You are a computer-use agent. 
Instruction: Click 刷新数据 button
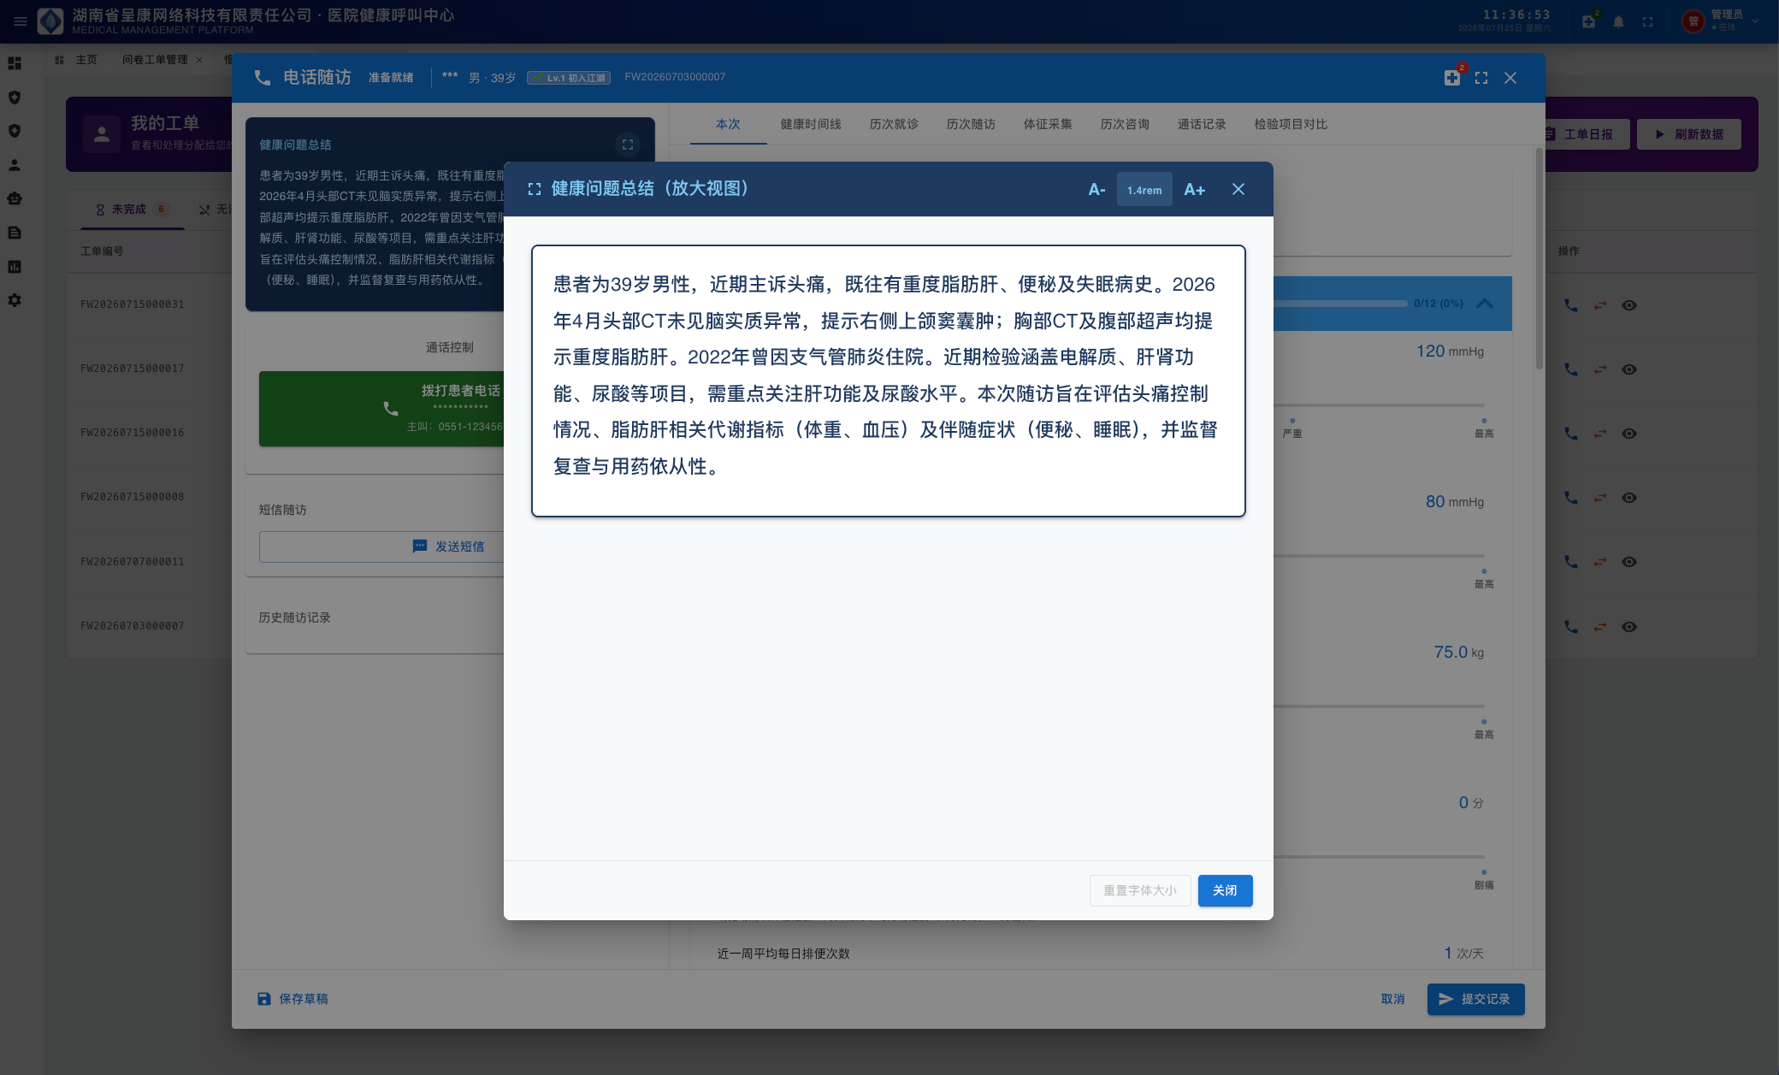[x=1688, y=134]
